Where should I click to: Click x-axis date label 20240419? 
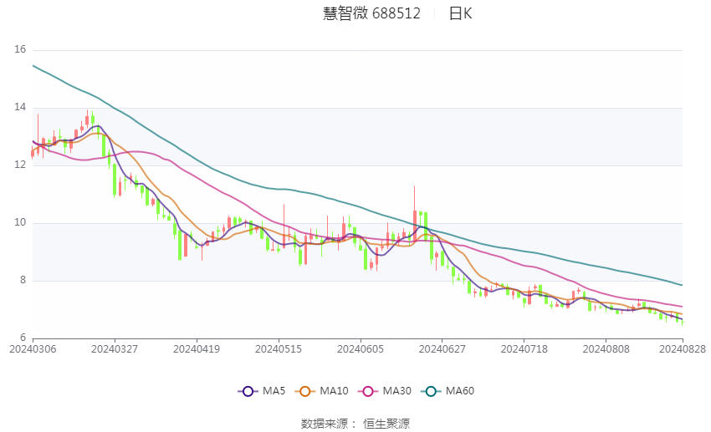coord(197,349)
